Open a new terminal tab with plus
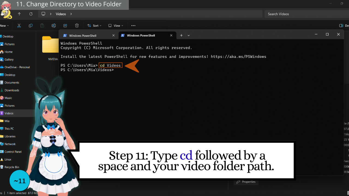 (x=181, y=35)
